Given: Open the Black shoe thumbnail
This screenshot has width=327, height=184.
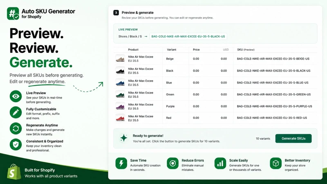Looking at the screenshot, I should coord(120,71).
